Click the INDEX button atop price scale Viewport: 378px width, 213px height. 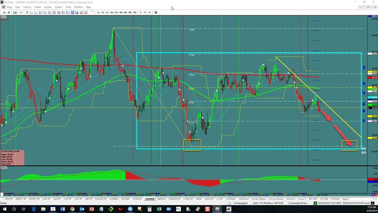(x=373, y=16)
